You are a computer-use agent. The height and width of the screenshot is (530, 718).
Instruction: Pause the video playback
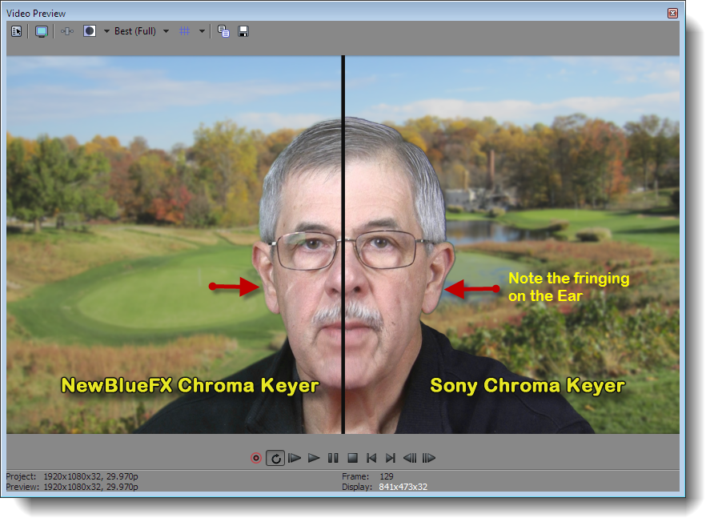(x=333, y=458)
